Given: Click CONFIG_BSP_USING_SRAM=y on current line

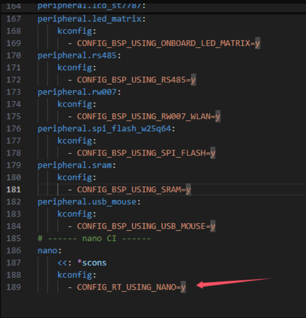Looking at the screenshot, I should (x=133, y=190).
